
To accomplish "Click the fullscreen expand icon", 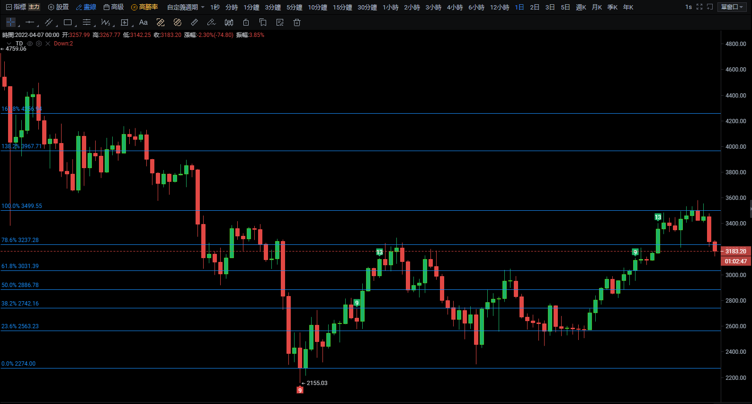I will [699, 7].
